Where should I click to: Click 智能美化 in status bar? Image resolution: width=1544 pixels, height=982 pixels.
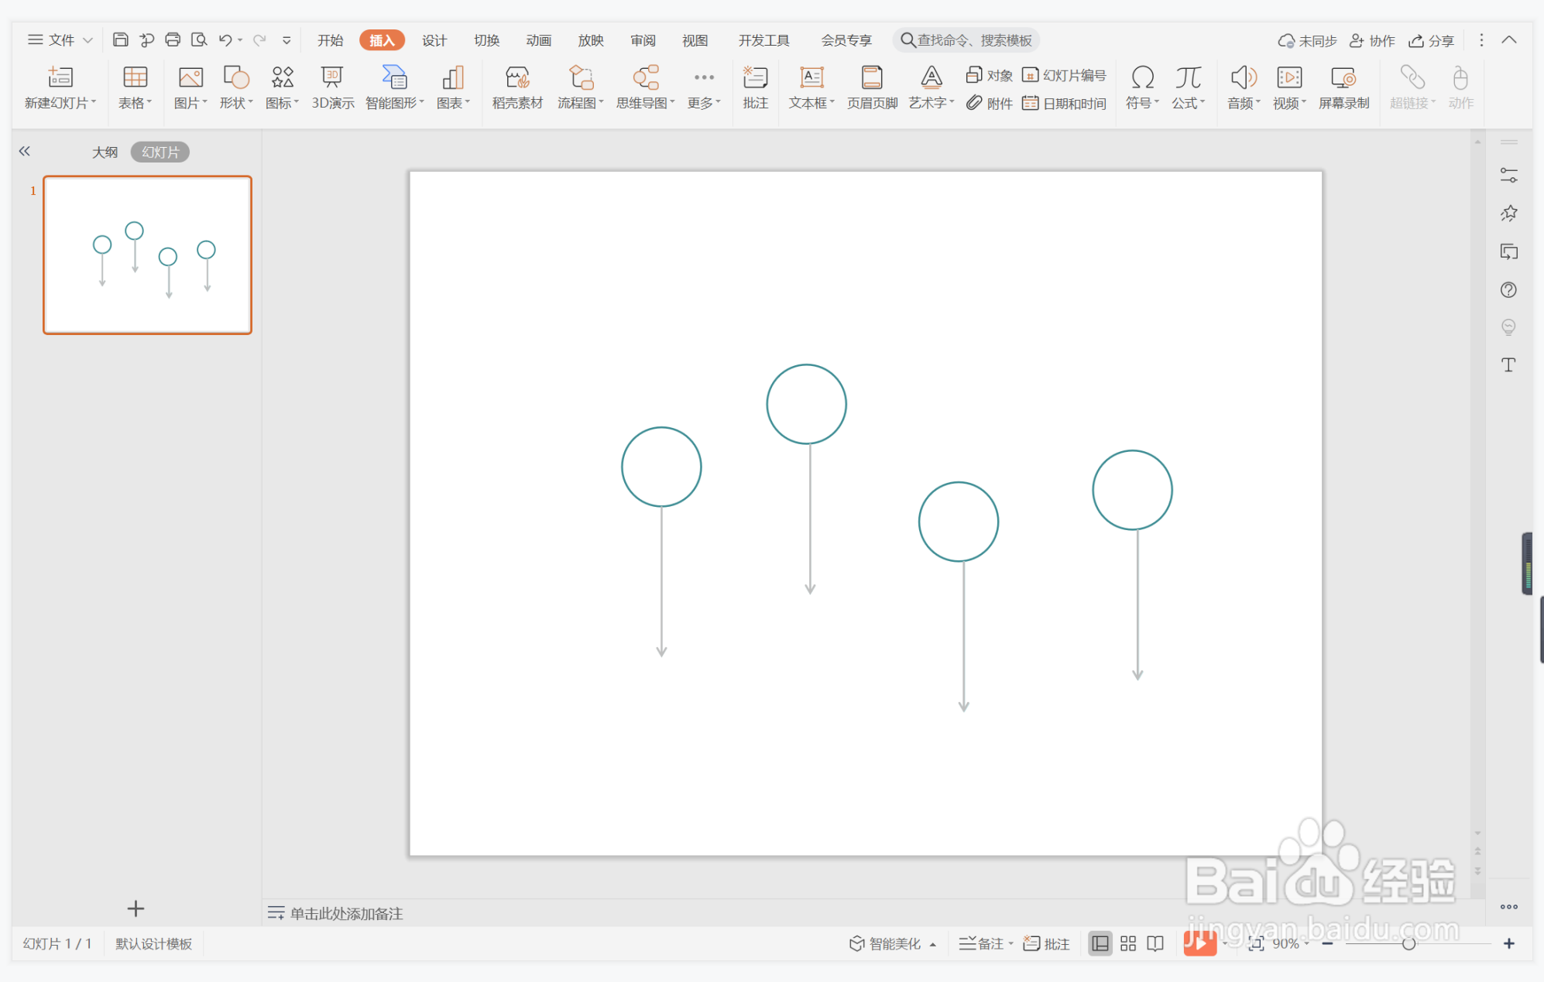pyautogui.click(x=885, y=943)
